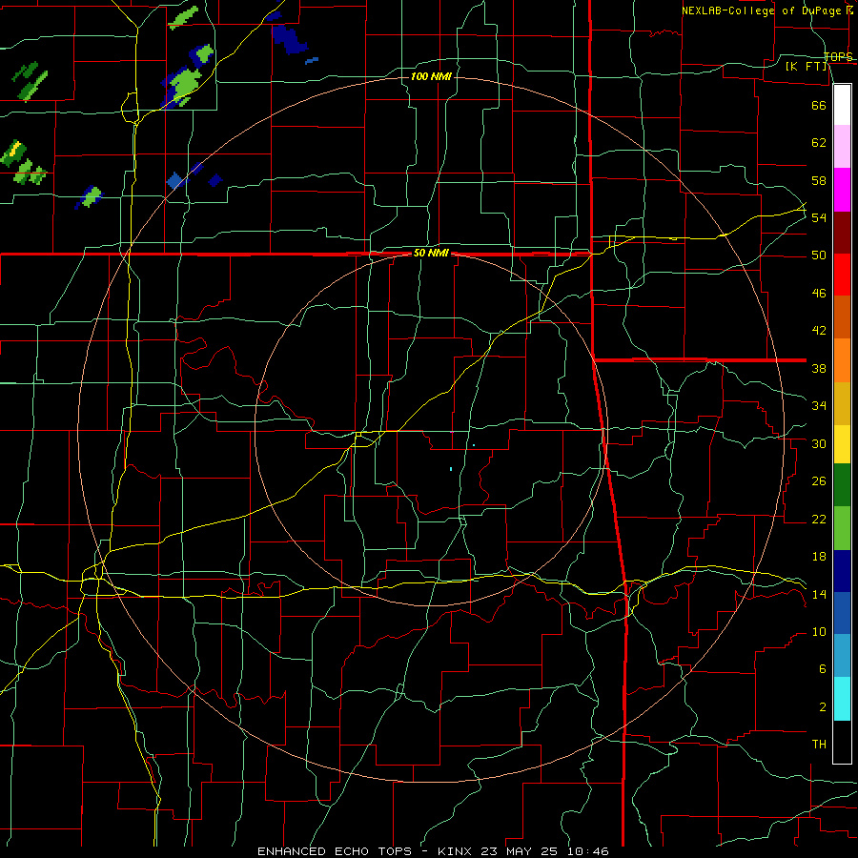Viewport: 858px width, 858px height.
Task: Click the 50 NMI range ring label
Action: click(x=431, y=253)
